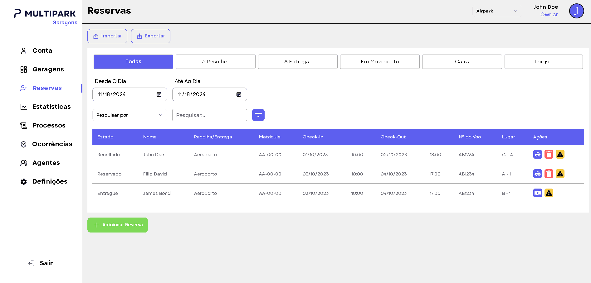Click the car icon in John Doe's row
Screen dimensions: 591x283
click(537, 154)
